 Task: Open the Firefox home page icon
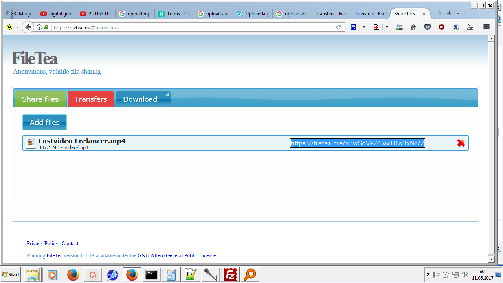413,27
